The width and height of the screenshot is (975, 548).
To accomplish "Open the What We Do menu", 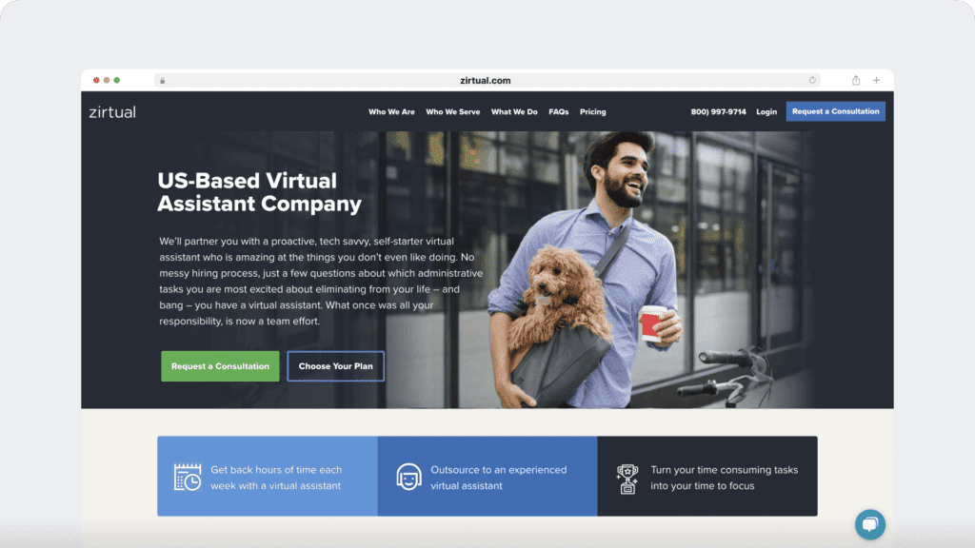I will (514, 111).
